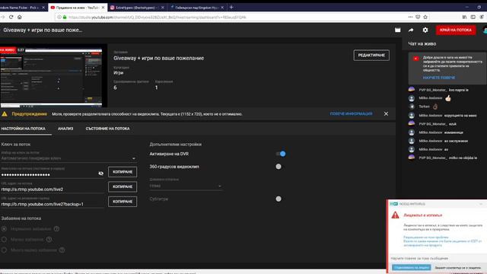Close the Random Name Picker tab
The image size is (487, 274).
coord(43,8)
